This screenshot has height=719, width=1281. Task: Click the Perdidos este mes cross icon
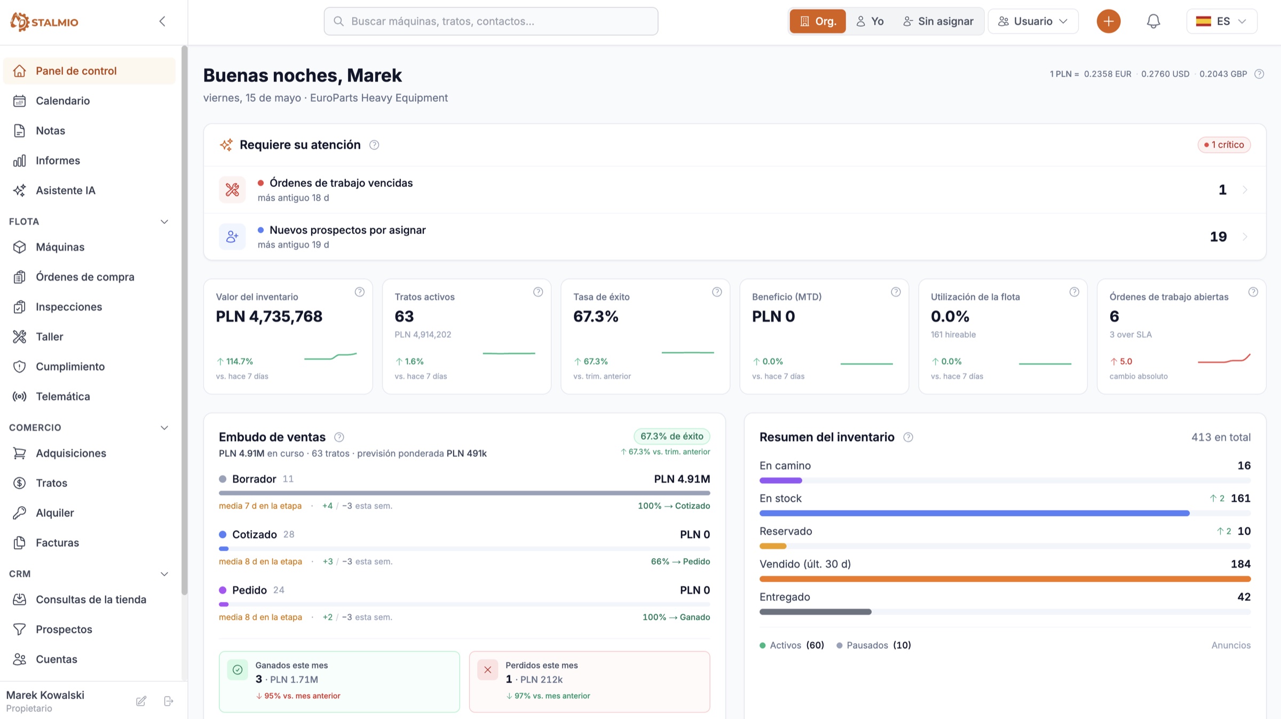point(488,670)
